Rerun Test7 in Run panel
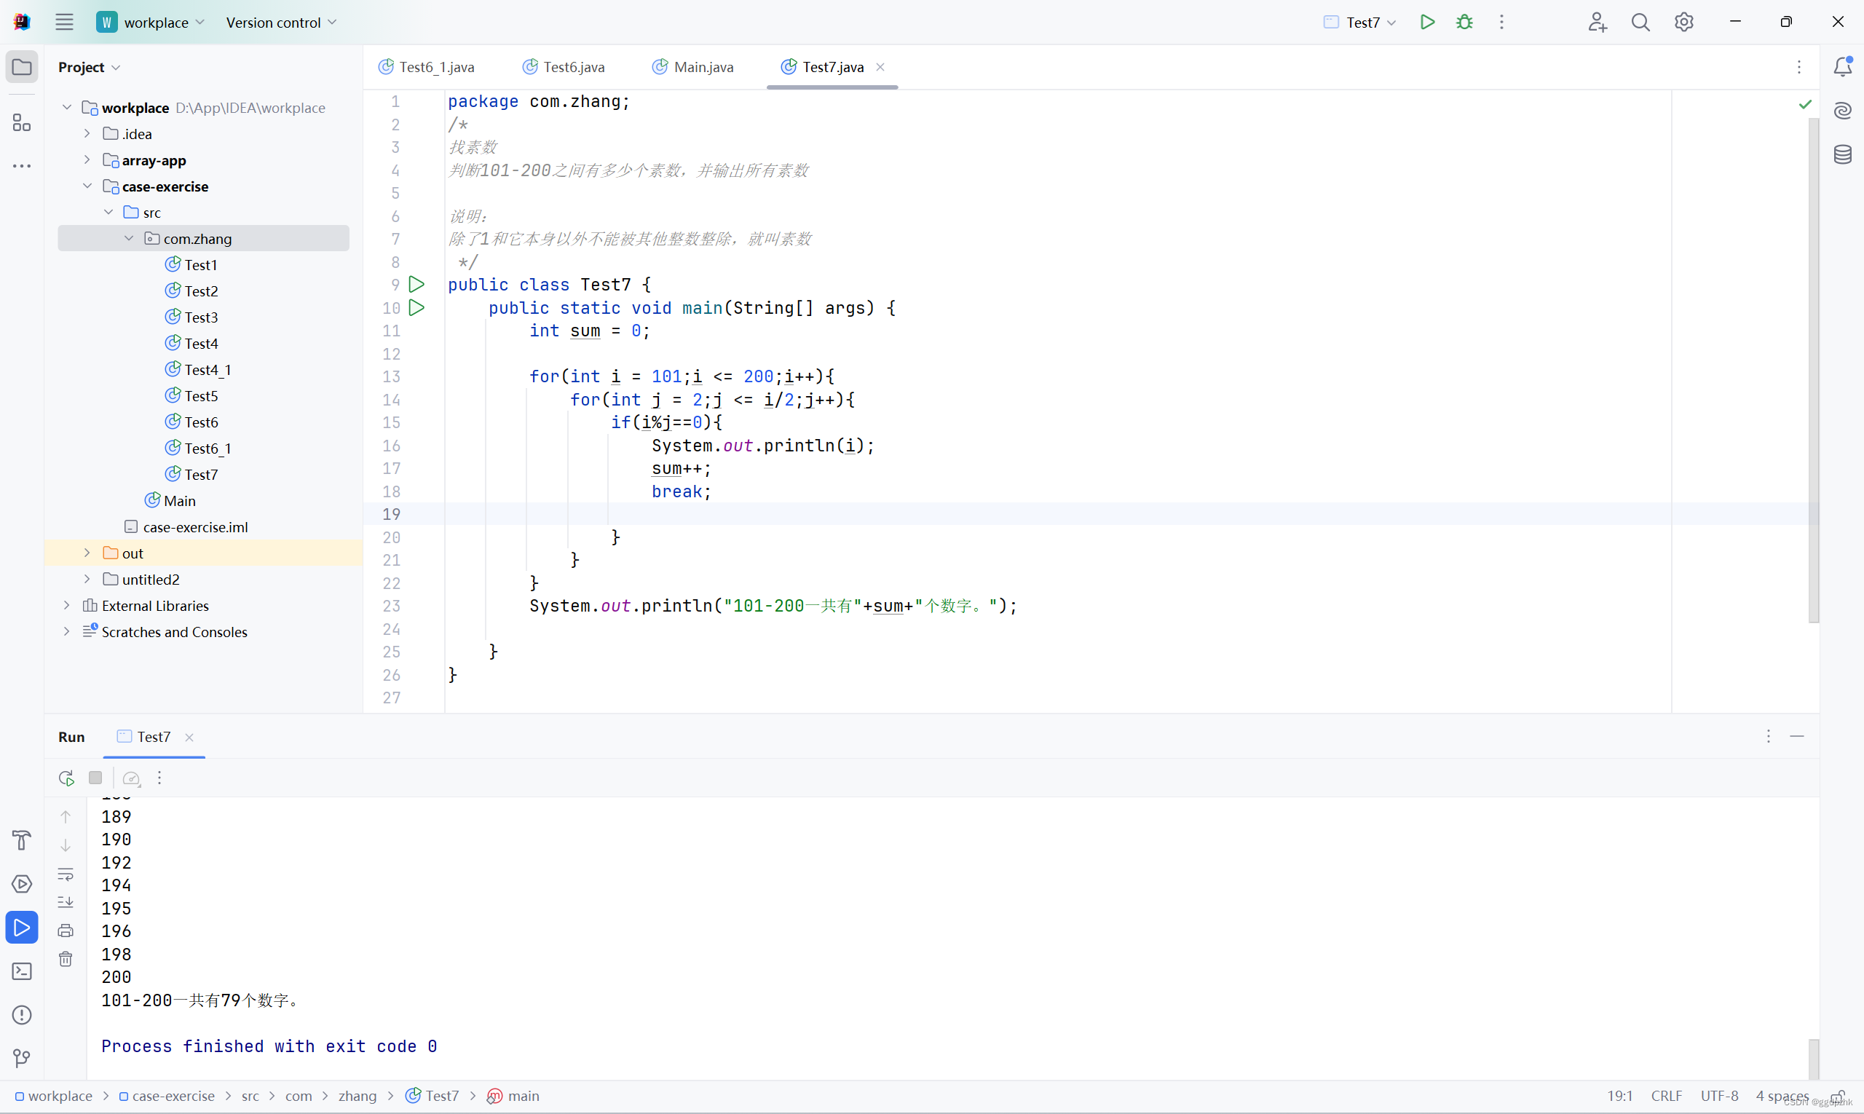 click(x=66, y=778)
